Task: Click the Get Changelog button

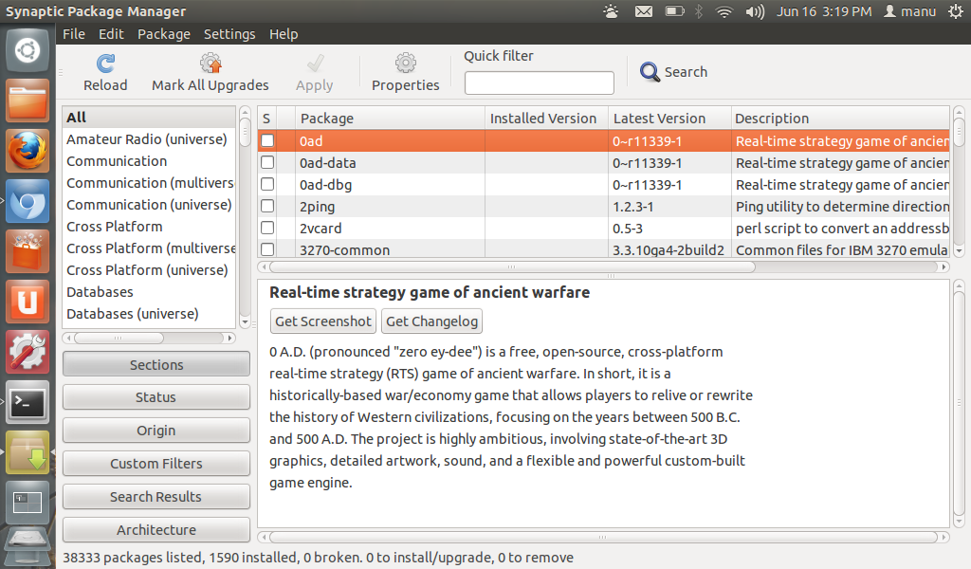Action: coord(432,321)
